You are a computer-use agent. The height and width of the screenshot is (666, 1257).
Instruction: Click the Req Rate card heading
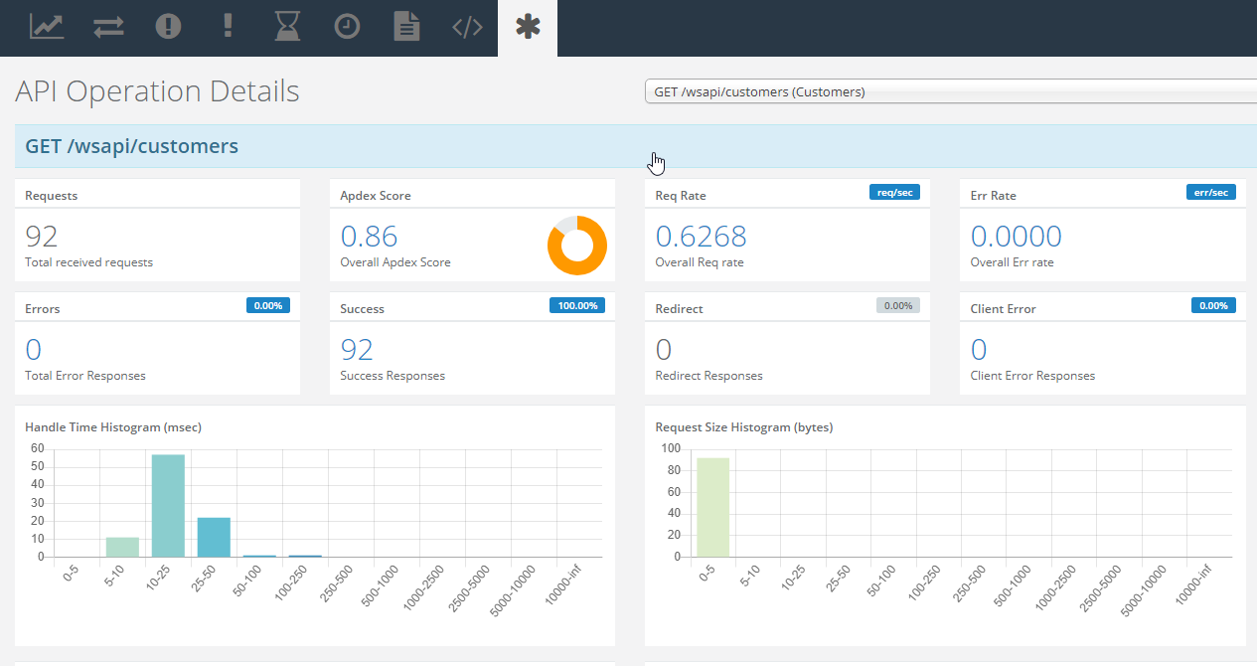tap(681, 196)
